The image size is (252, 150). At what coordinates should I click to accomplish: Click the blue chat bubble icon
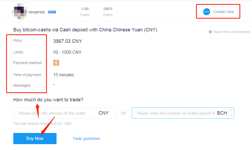click(x=206, y=12)
